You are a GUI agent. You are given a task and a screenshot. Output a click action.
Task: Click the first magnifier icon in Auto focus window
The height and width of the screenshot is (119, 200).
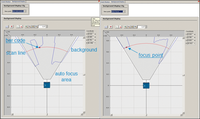pos(126,27)
